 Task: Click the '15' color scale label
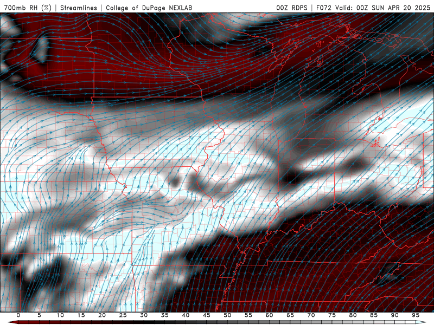[x=81, y=315]
